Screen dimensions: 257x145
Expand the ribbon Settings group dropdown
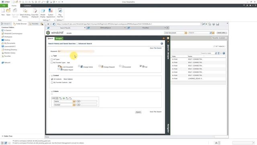(x=47, y=20)
